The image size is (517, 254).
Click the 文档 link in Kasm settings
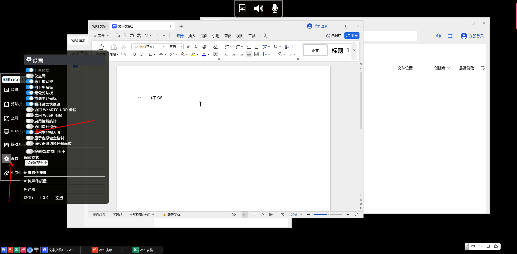59,198
